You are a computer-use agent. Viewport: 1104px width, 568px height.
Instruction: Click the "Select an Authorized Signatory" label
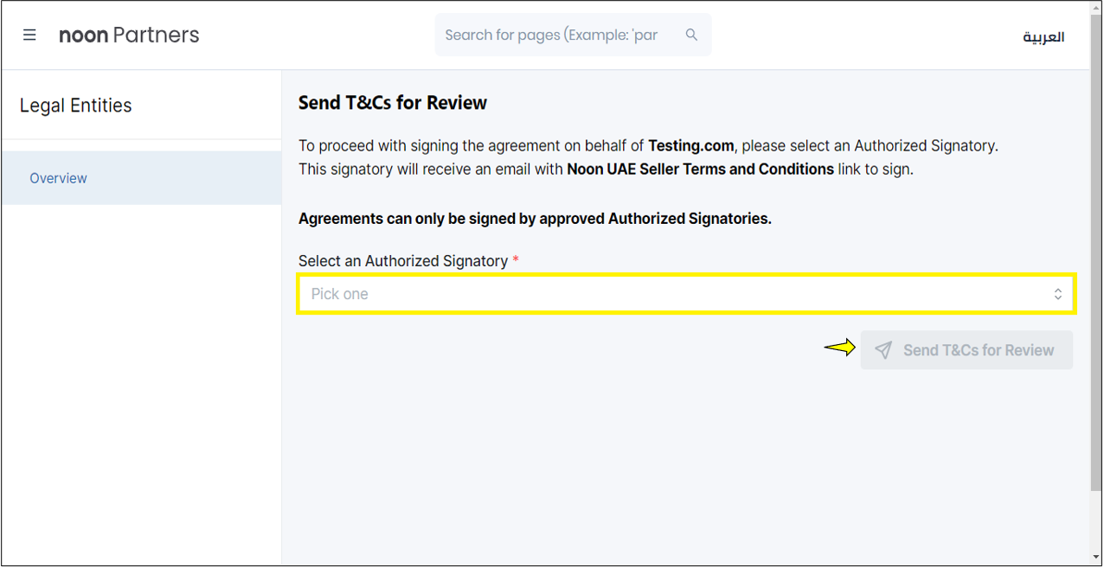pyautogui.click(x=403, y=261)
